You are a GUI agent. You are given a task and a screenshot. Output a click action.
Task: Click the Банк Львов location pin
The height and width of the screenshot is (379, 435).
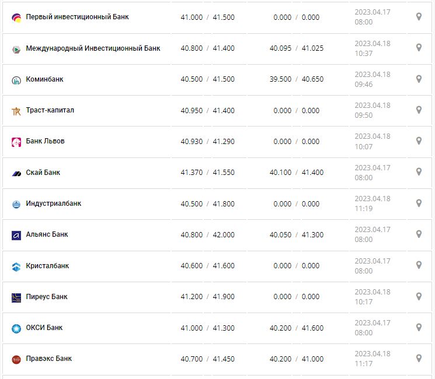pyautogui.click(x=419, y=141)
